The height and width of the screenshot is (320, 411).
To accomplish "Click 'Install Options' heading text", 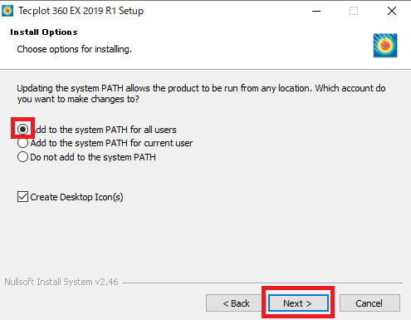I will (x=44, y=32).
